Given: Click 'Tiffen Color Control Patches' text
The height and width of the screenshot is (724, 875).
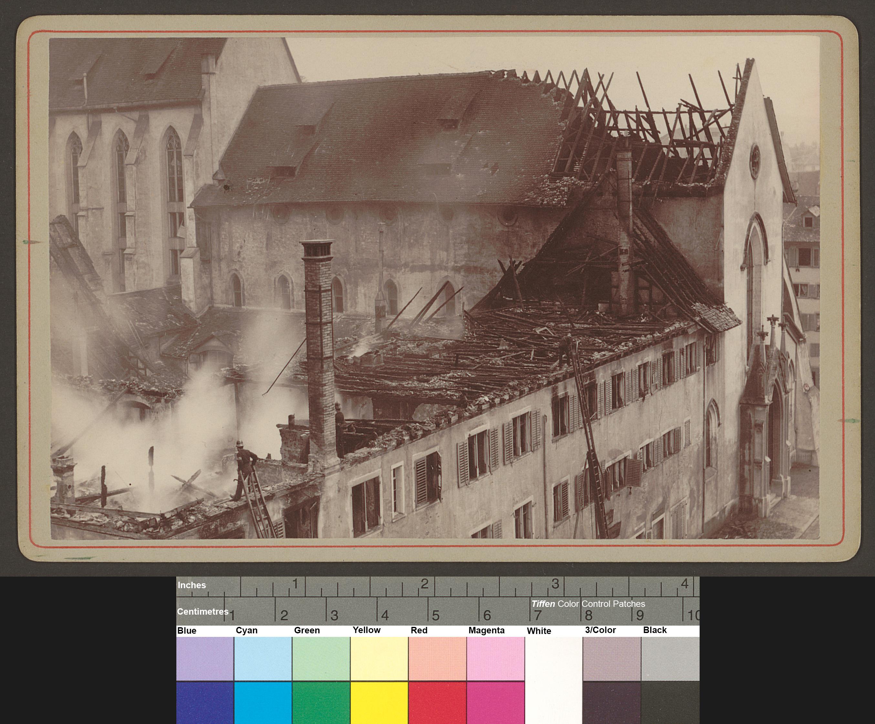Looking at the screenshot, I should click(588, 604).
